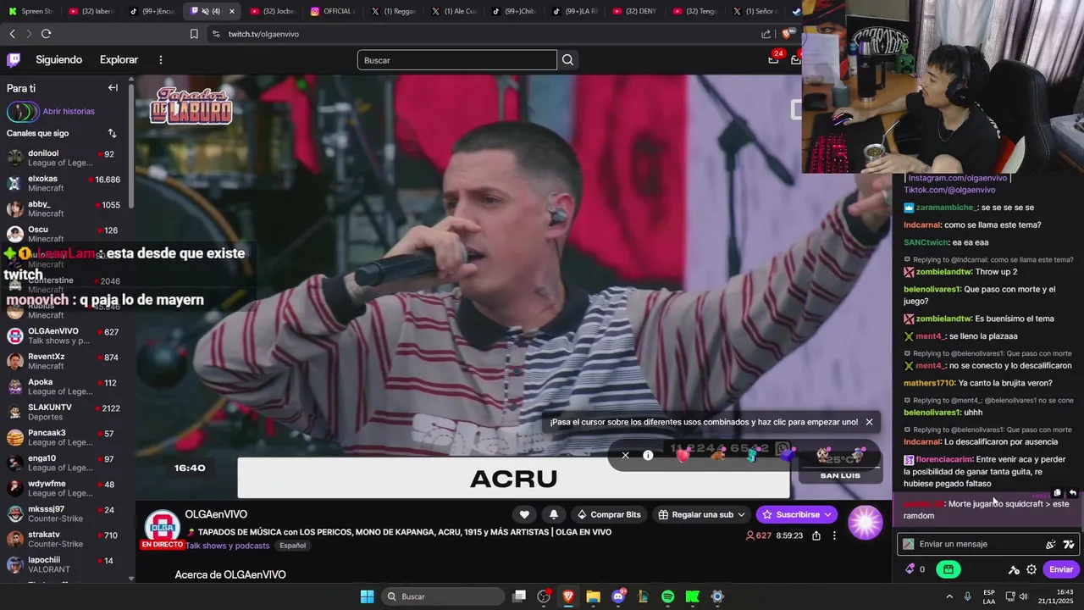Open green chat rewards button
This screenshot has height=610, width=1084.
tap(948, 569)
